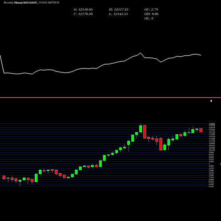The image size is (221, 221).
Task: Click the Monthly CONSUMPTION chart title
Action: (31, 3)
